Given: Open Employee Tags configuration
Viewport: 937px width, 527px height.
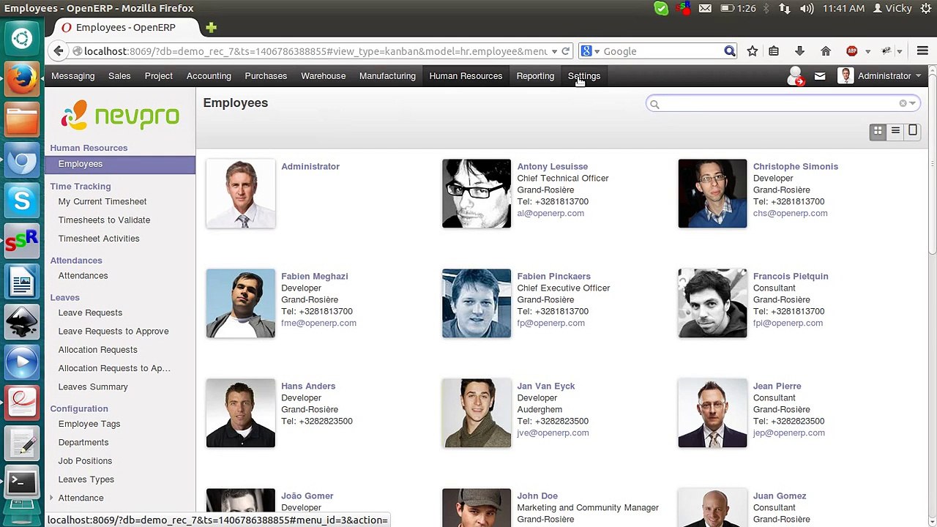Looking at the screenshot, I should (x=89, y=424).
